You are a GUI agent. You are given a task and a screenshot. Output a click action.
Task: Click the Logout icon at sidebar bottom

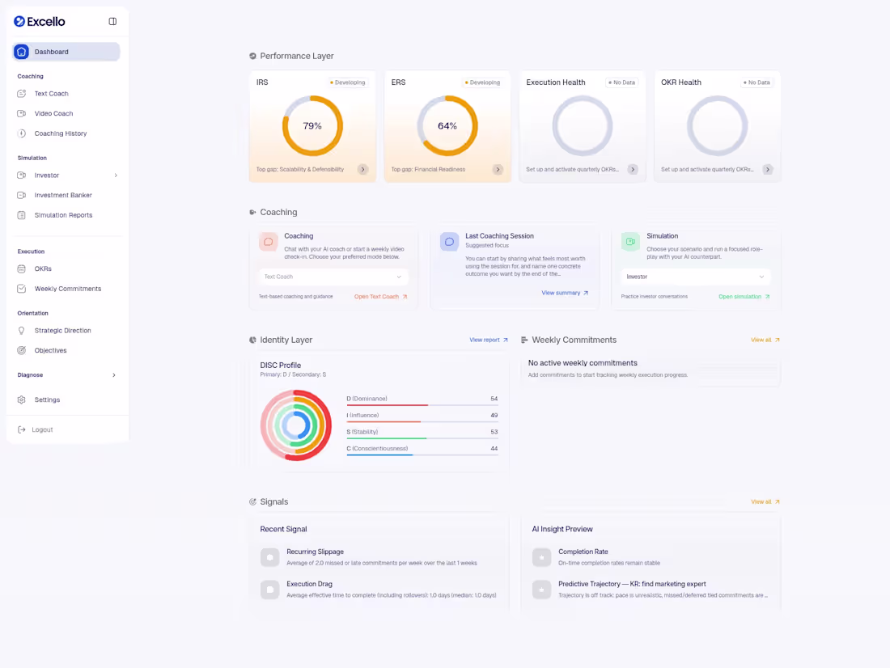tap(24, 429)
